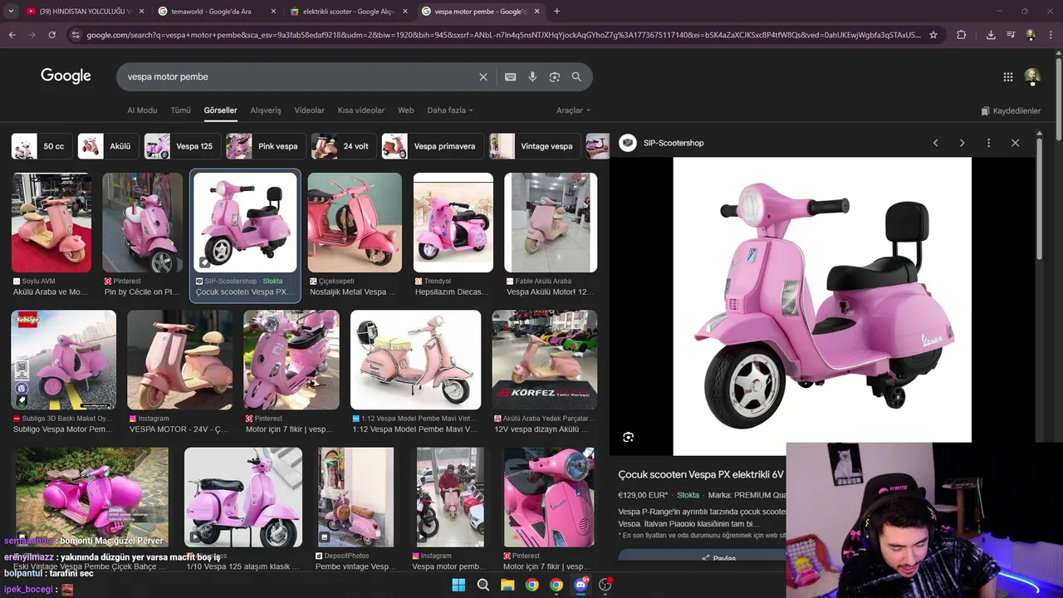Filter by the Pink vespa chip
This screenshot has width=1063, height=598.
[x=264, y=146]
